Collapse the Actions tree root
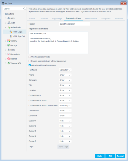Viewport: 128px width, 161px height. (x=4, y=14)
